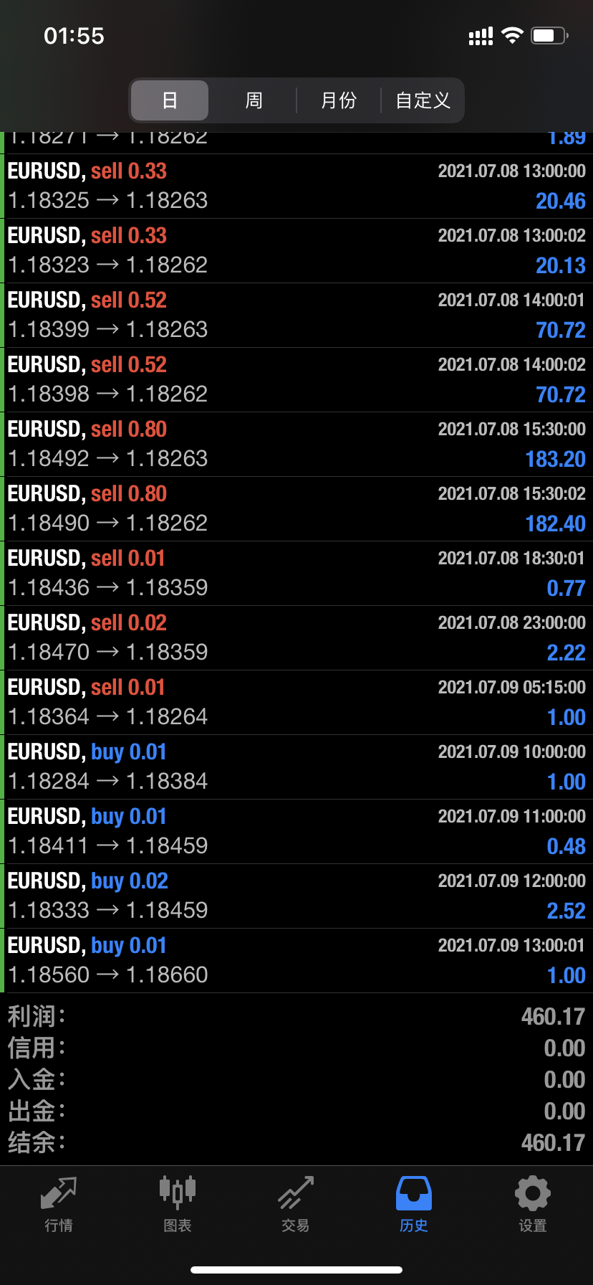Open the sell 0.80 trade at 15:30:00
Image resolution: width=593 pixels, height=1285 pixels.
pos(296,445)
